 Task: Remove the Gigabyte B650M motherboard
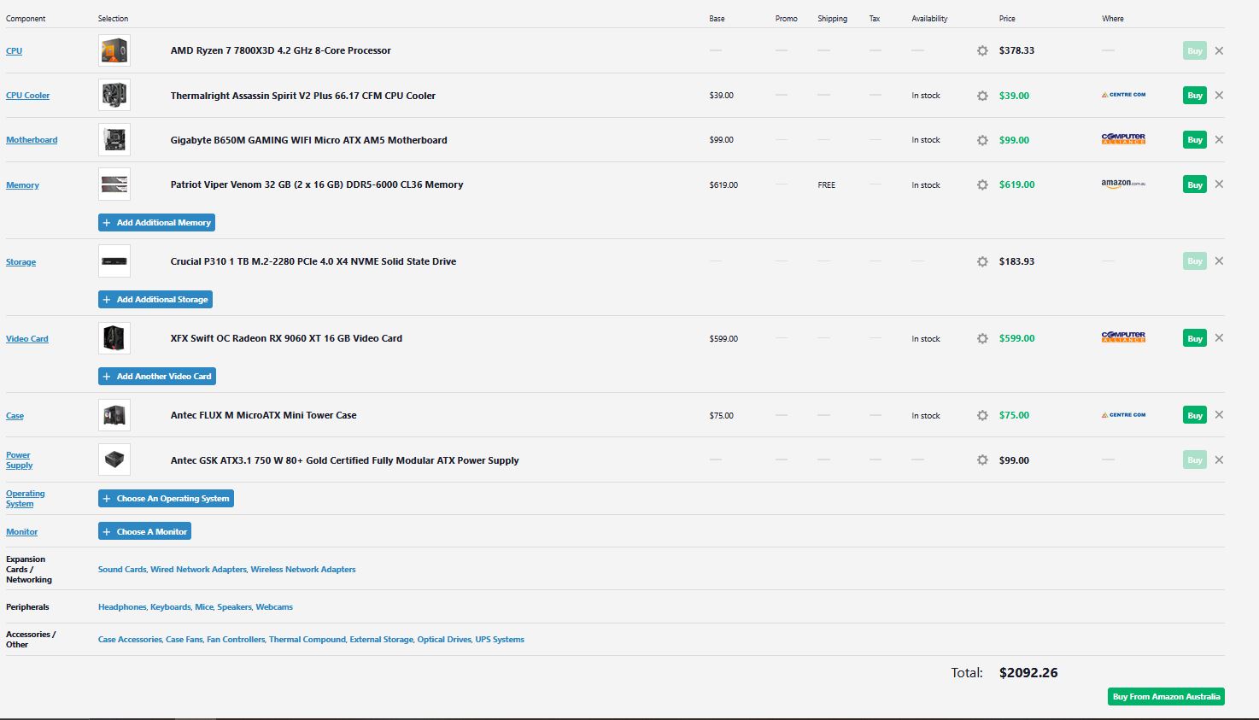(x=1219, y=139)
